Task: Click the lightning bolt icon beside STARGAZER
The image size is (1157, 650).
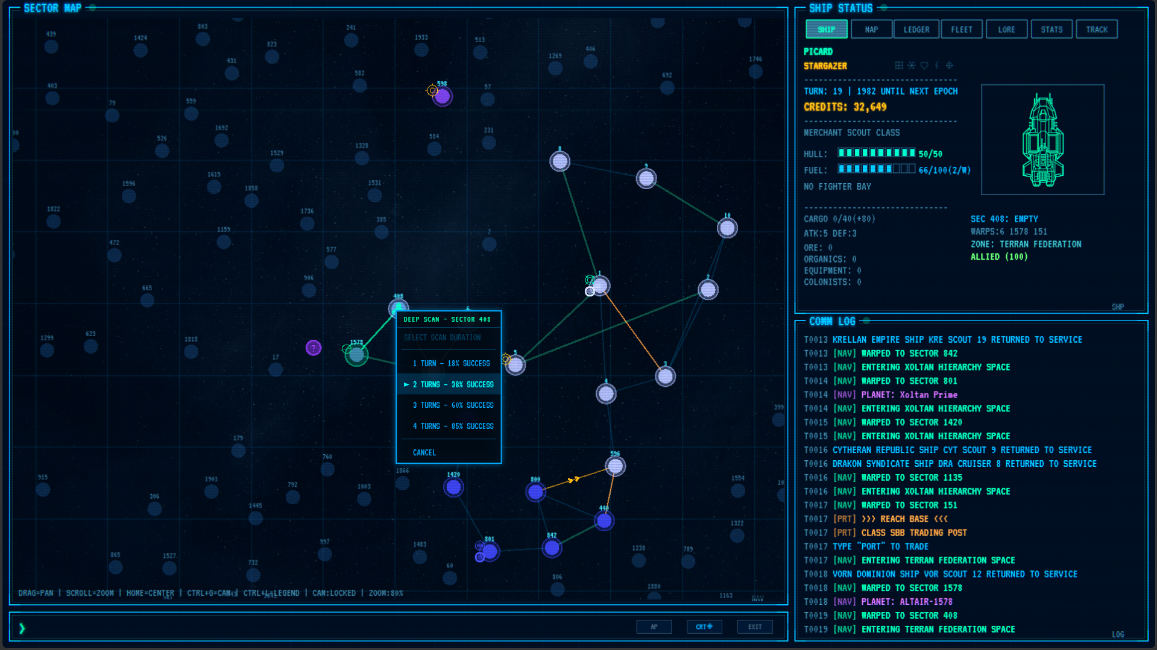Action: pyautogui.click(x=937, y=66)
